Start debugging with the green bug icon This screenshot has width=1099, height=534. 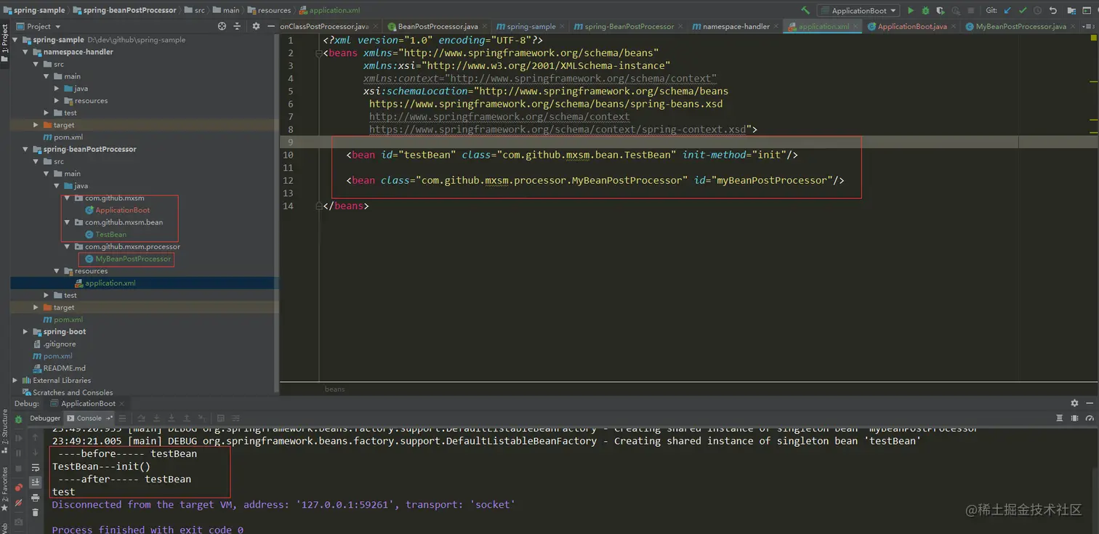coord(925,10)
